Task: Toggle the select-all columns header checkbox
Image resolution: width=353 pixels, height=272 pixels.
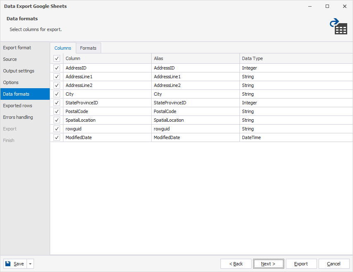Action: tap(57, 58)
